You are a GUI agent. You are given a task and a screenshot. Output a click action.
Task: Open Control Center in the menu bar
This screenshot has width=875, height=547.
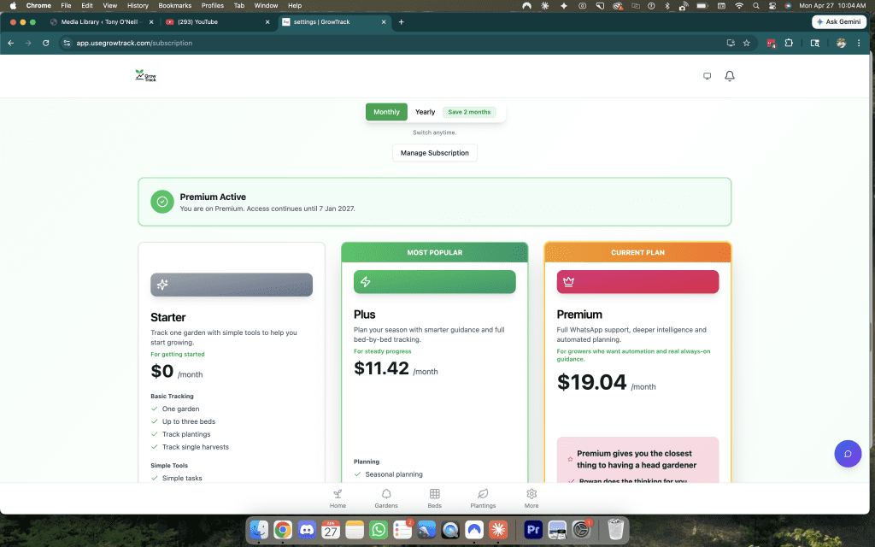point(772,6)
